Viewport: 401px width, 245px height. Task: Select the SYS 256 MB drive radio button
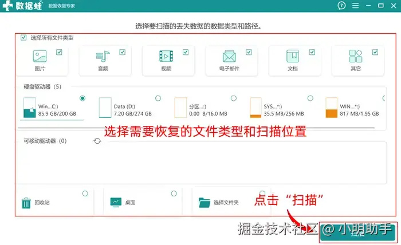[310, 98]
